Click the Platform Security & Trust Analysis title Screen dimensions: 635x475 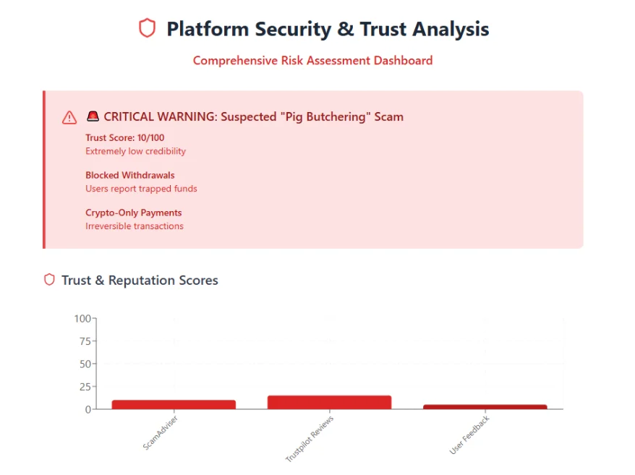(328, 29)
